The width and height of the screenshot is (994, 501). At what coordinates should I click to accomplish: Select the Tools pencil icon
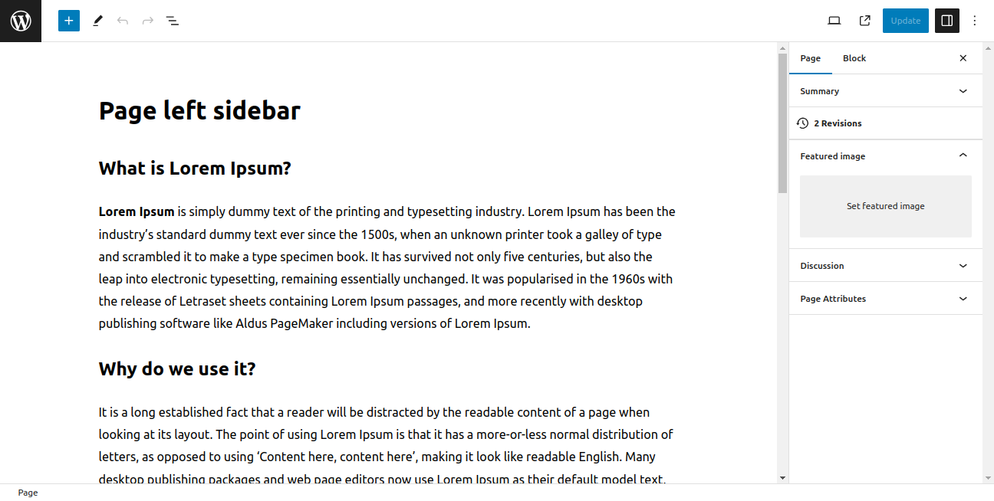click(97, 21)
